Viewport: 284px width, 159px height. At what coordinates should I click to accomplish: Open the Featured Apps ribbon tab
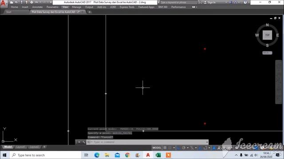146,7
